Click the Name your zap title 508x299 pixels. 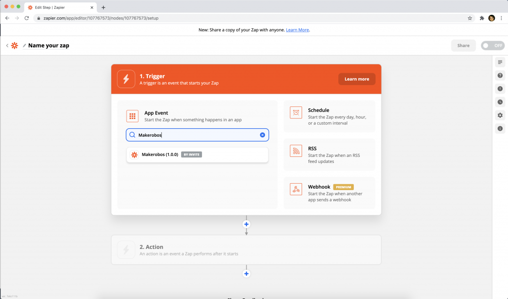click(x=49, y=46)
